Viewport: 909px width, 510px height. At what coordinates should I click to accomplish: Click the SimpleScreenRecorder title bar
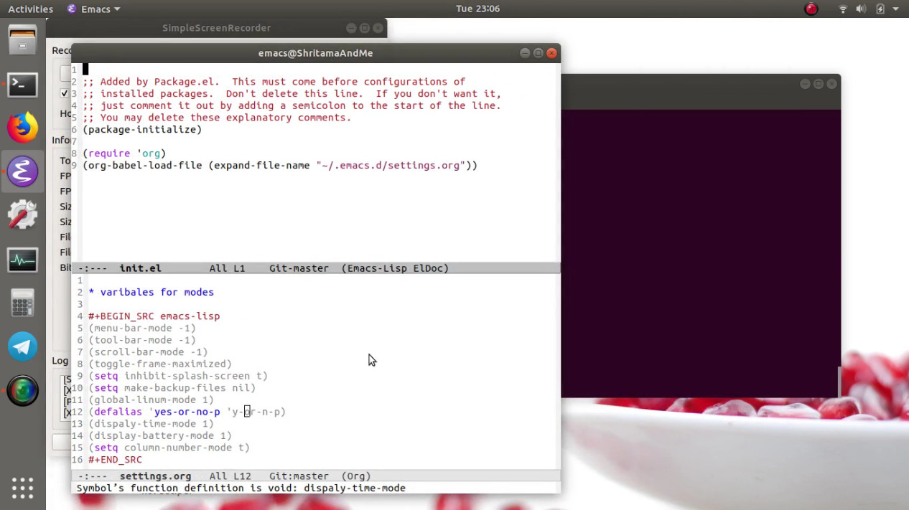216,28
